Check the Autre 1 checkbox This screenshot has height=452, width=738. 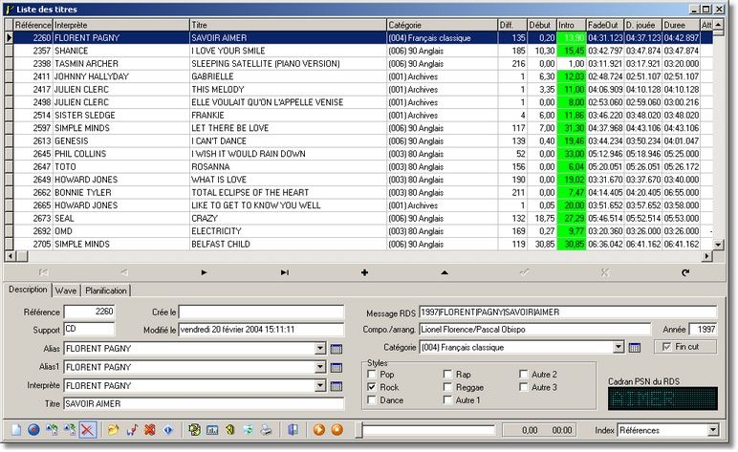(x=447, y=399)
